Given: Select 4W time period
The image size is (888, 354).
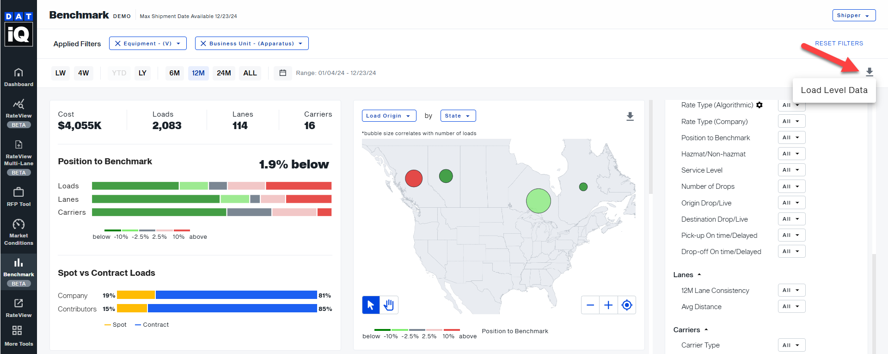Looking at the screenshot, I should point(84,73).
